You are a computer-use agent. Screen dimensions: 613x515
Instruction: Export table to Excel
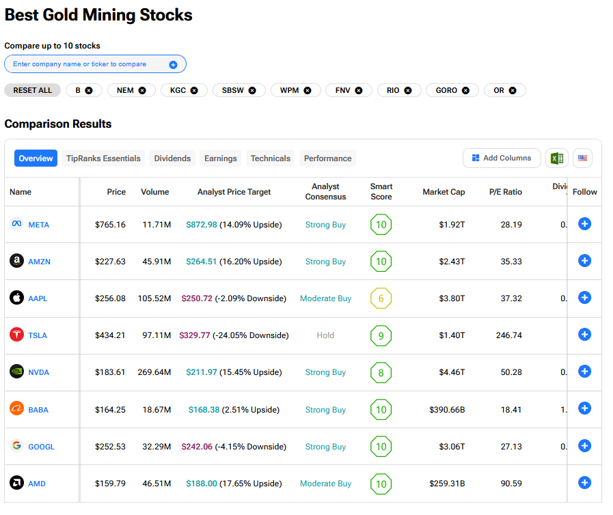557,158
